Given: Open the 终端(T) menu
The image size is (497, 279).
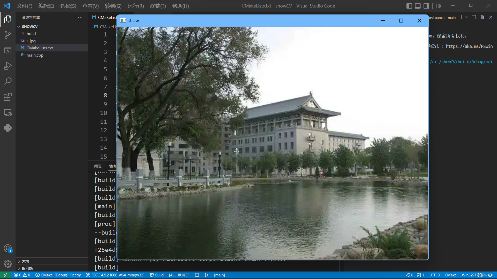Looking at the screenshot, I should (x=158, y=6).
